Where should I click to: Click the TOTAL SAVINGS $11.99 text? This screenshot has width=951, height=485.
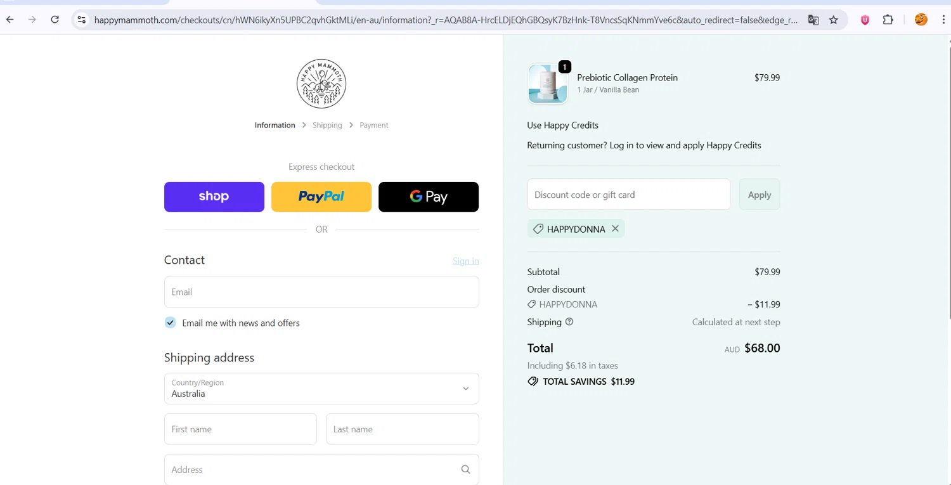(x=588, y=382)
